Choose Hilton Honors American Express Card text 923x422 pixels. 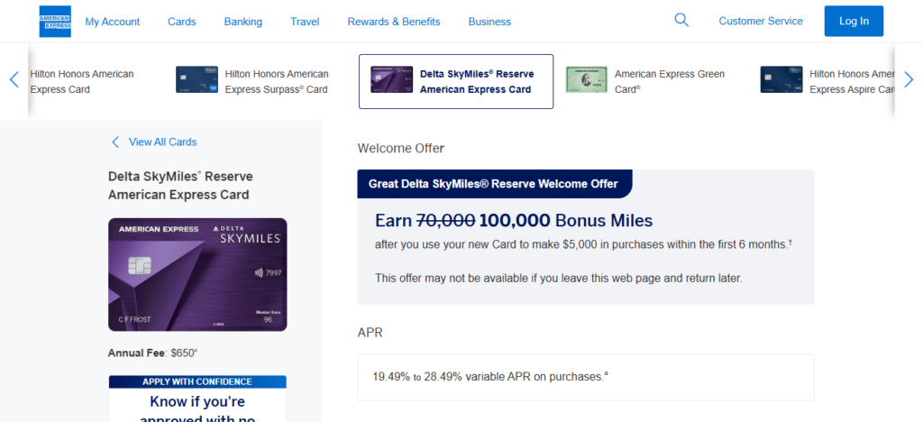[82, 82]
